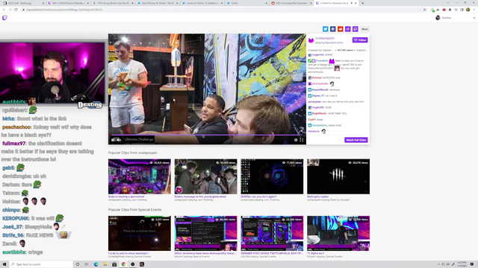This screenshot has height=268, width=478.
Task: Click KawaiiNora8 username in clip chat
Action: pyautogui.click(x=320, y=89)
